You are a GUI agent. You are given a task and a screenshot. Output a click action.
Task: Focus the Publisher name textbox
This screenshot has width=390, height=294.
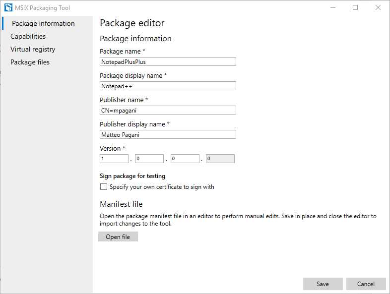tap(168, 111)
